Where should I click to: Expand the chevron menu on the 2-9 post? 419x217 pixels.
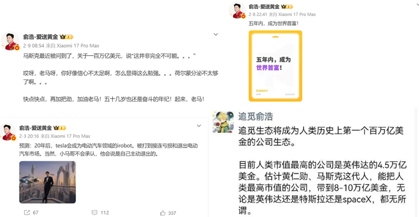point(216,34)
